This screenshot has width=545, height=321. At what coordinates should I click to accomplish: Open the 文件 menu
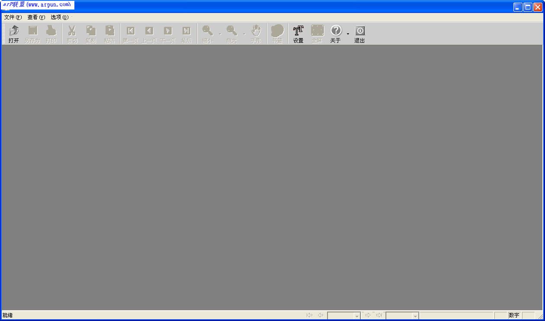coord(12,17)
